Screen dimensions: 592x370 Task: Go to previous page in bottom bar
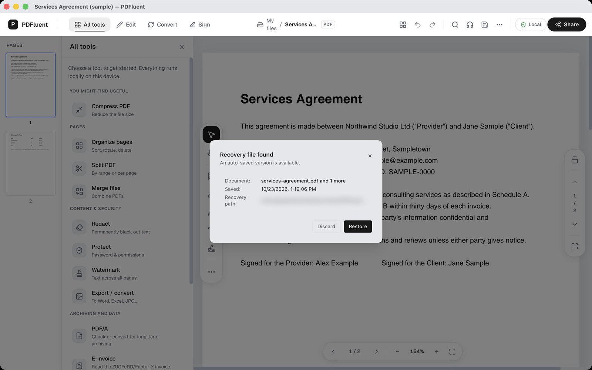pos(333,351)
